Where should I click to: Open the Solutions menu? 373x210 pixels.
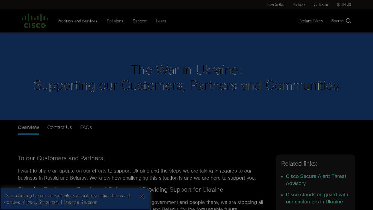115,21
